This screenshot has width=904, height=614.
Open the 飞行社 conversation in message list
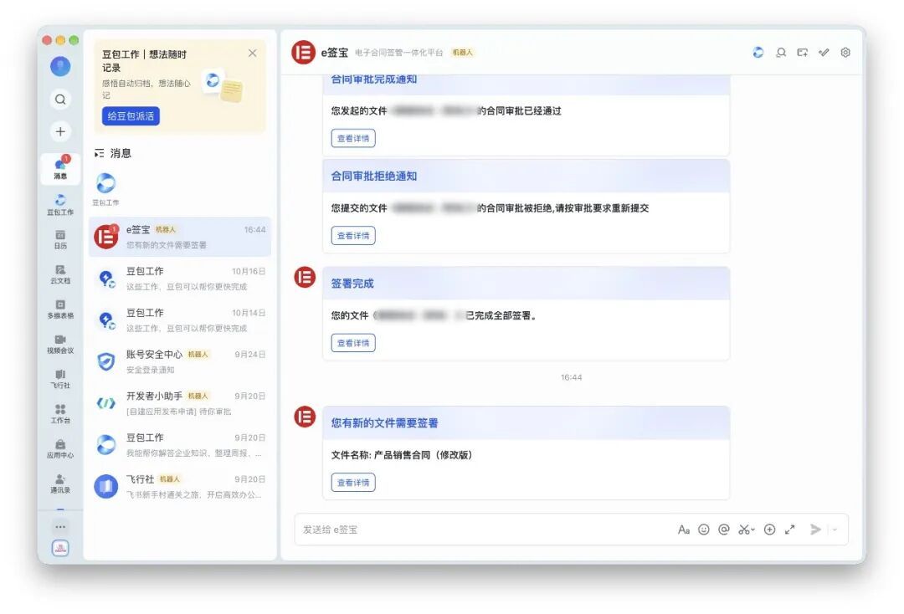(x=180, y=486)
